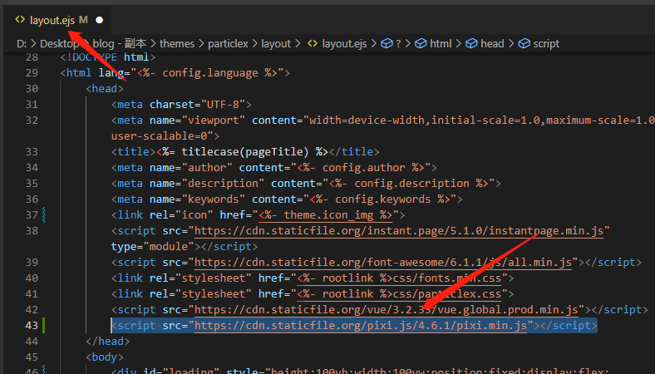
Task: Select the layout.ejs editor tab
Action: [x=58, y=20]
